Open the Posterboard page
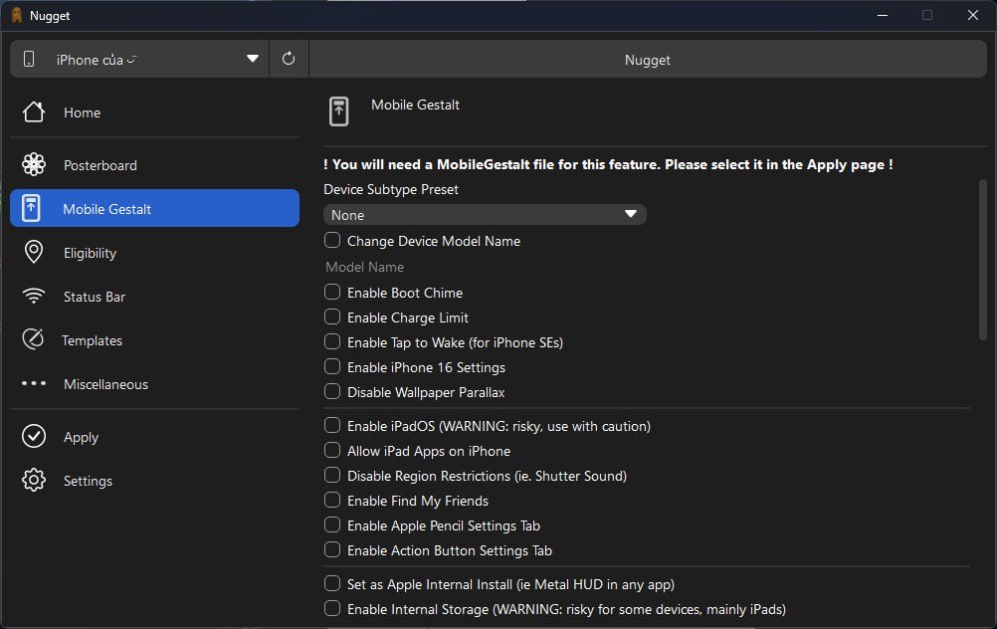 pyautogui.click(x=154, y=165)
